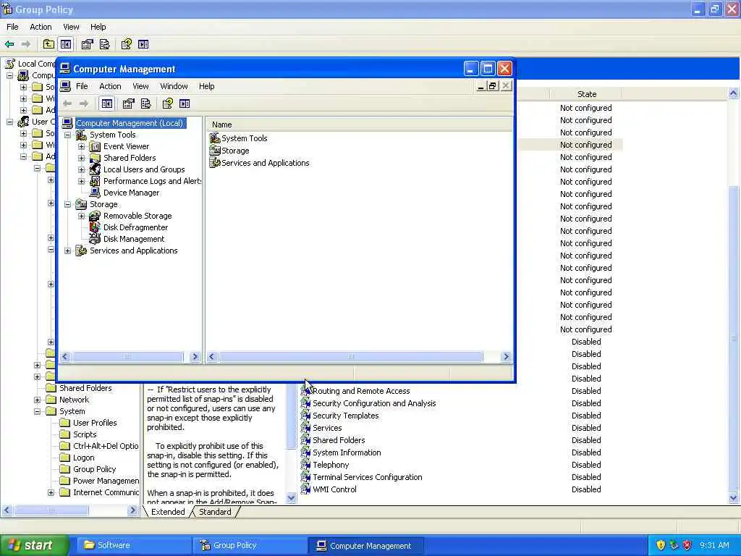Click the System Tools icon in the Name list

(215, 138)
